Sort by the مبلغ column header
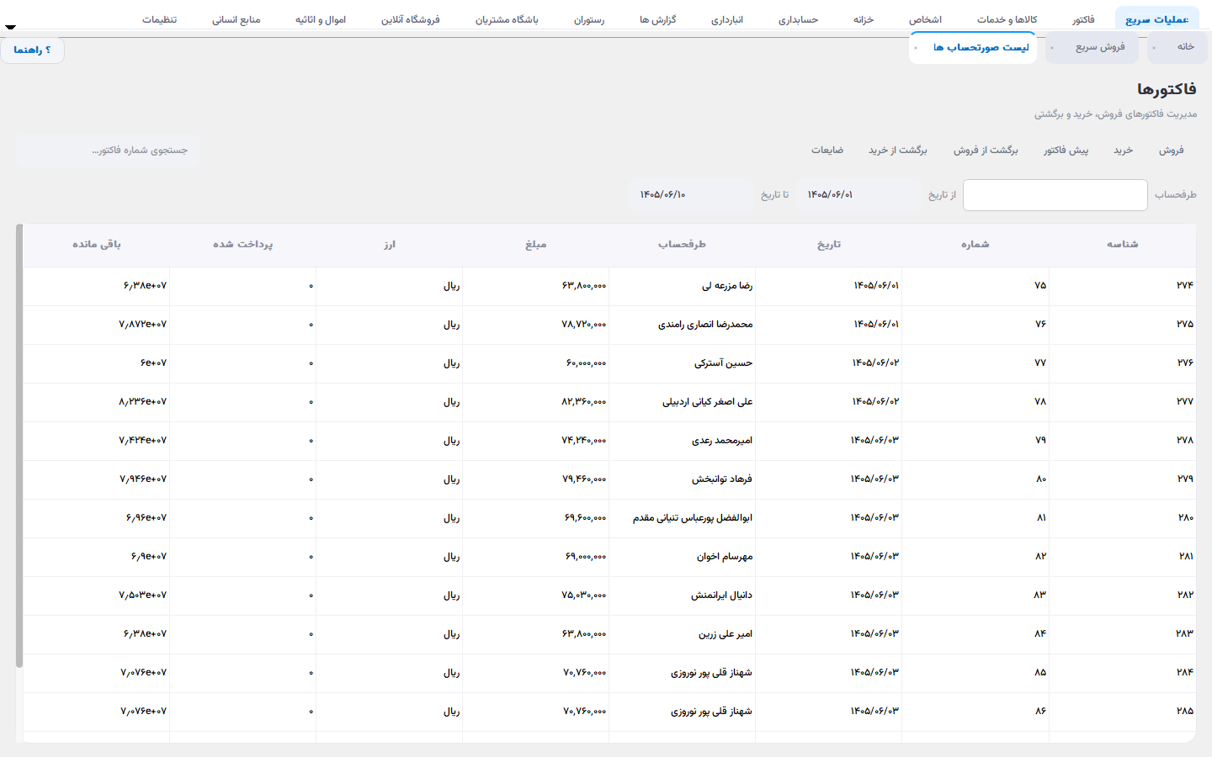 coord(536,245)
